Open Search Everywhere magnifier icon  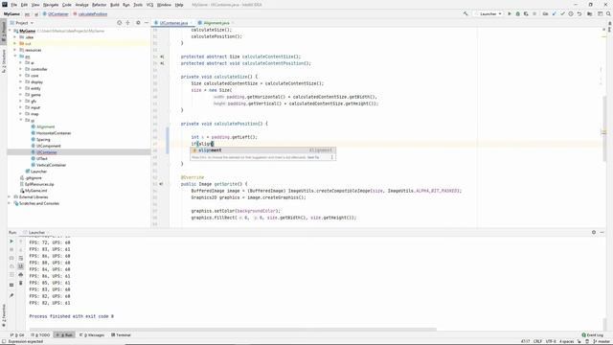(608, 13)
